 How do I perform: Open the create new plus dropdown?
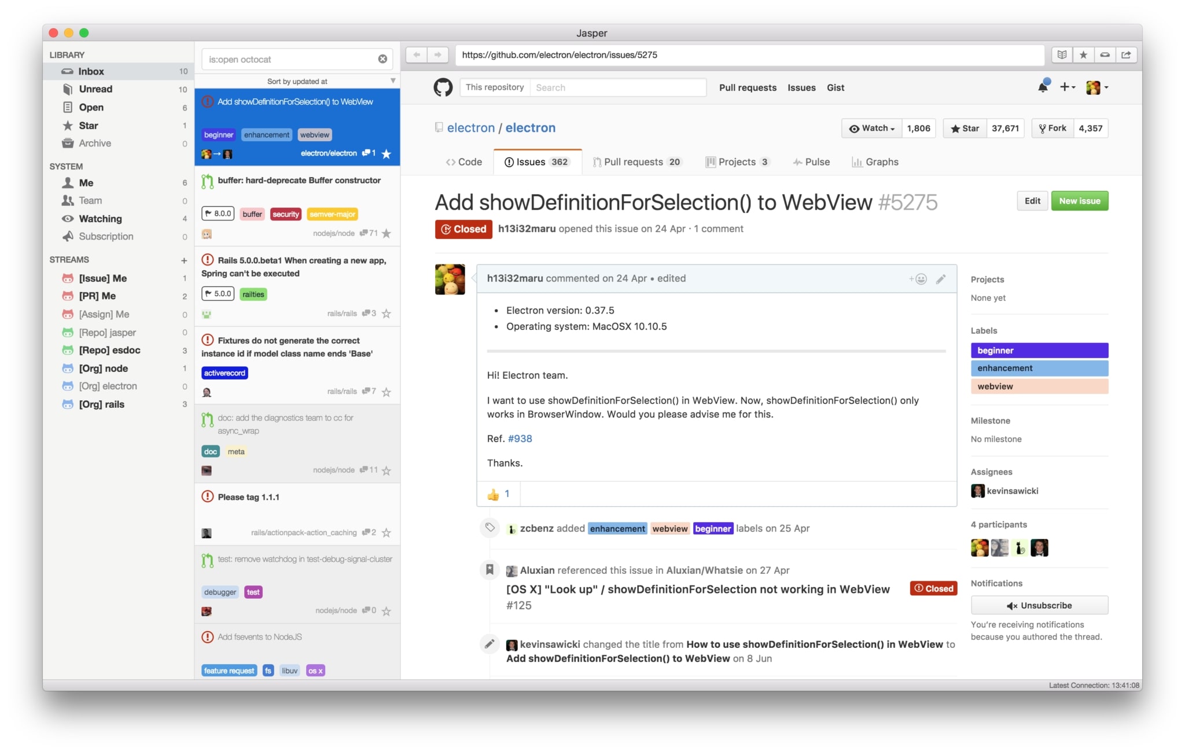click(x=1067, y=87)
